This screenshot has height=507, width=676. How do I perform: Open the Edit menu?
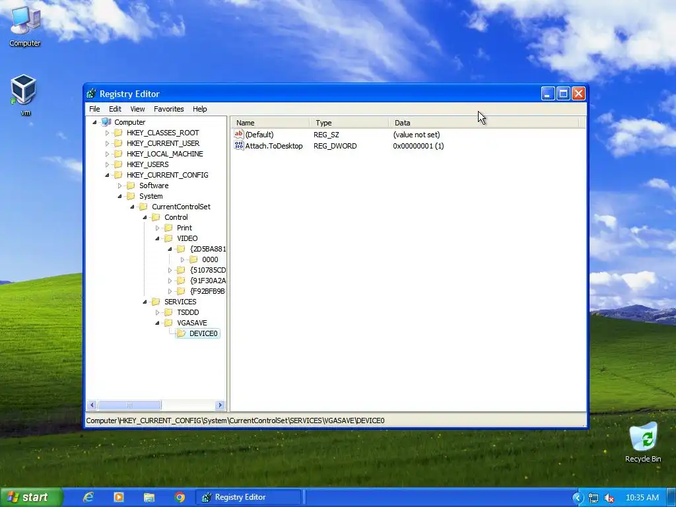(115, 109)
